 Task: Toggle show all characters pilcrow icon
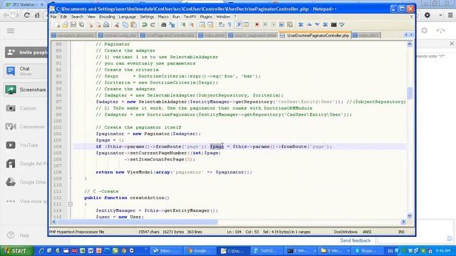(x=229, y=25)
